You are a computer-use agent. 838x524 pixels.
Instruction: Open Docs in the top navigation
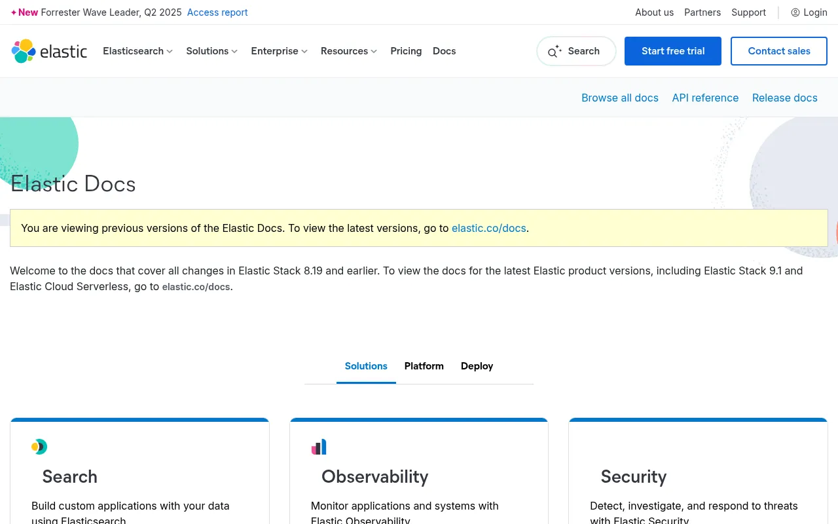click(x=445, y=51)
